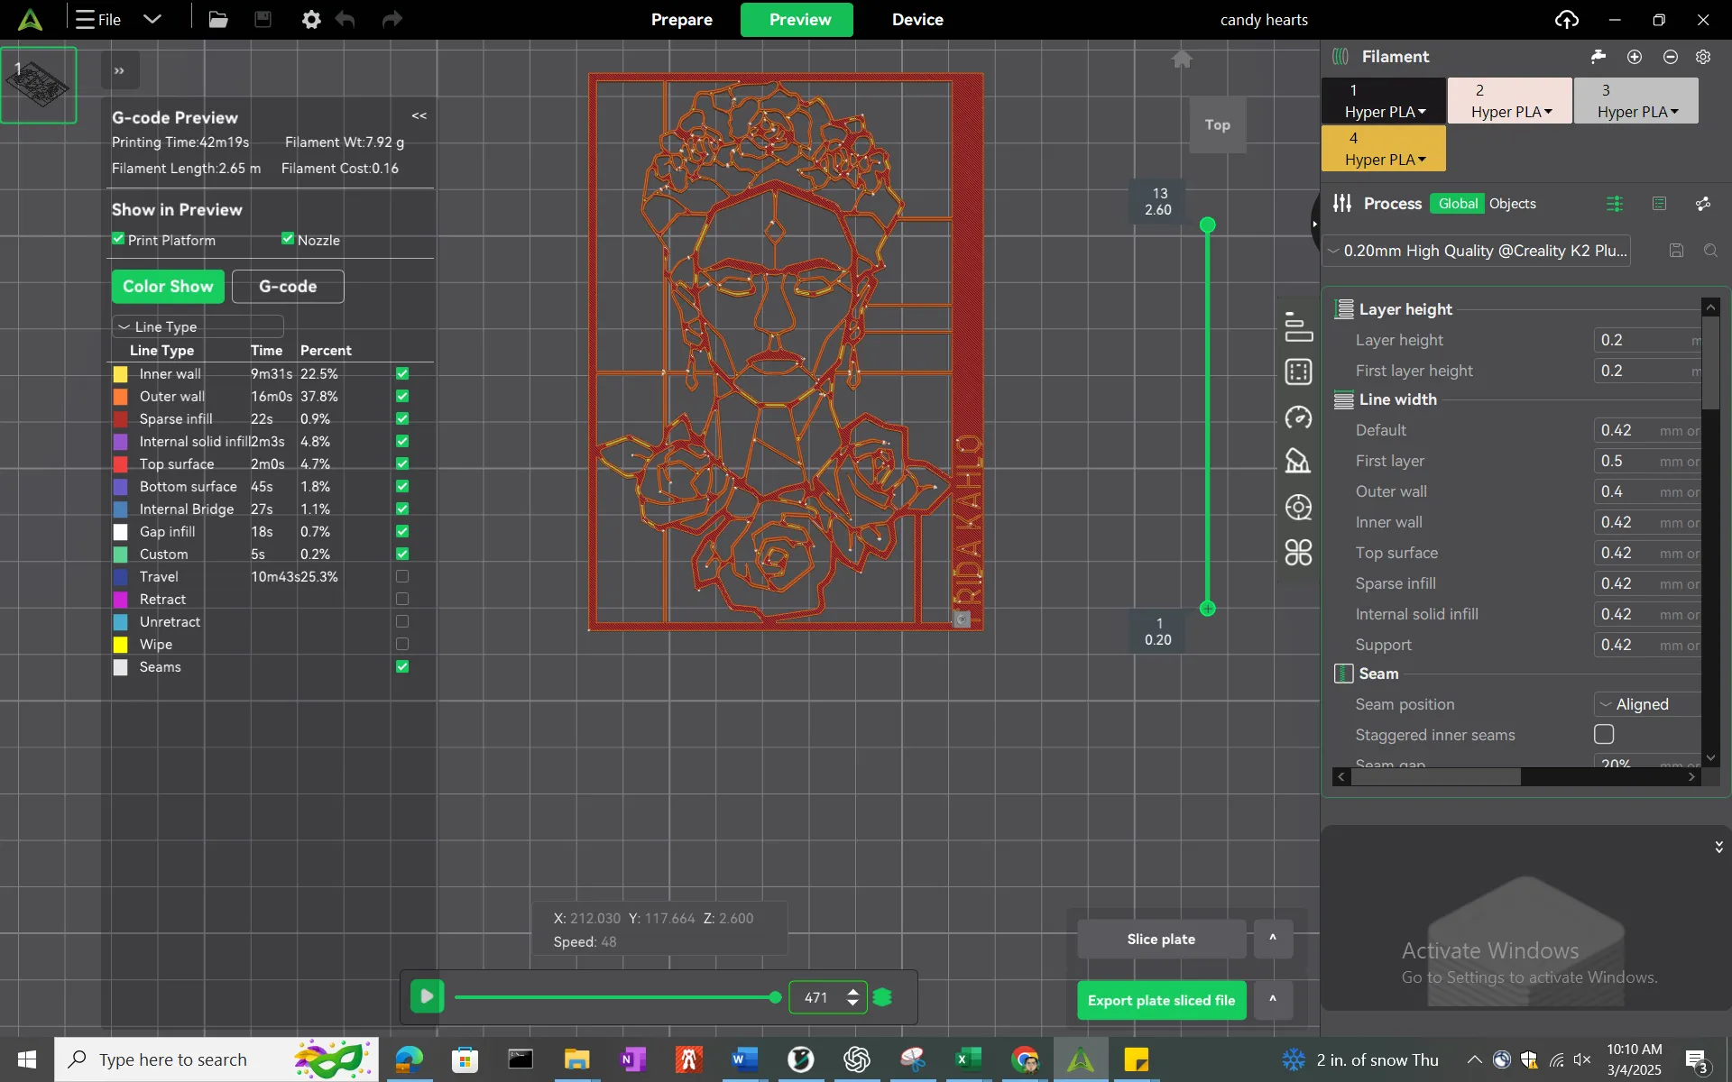The image size is (1732, 1082).
Task: Click the four-leaf arrangement icon
Action: point(1298,553)
